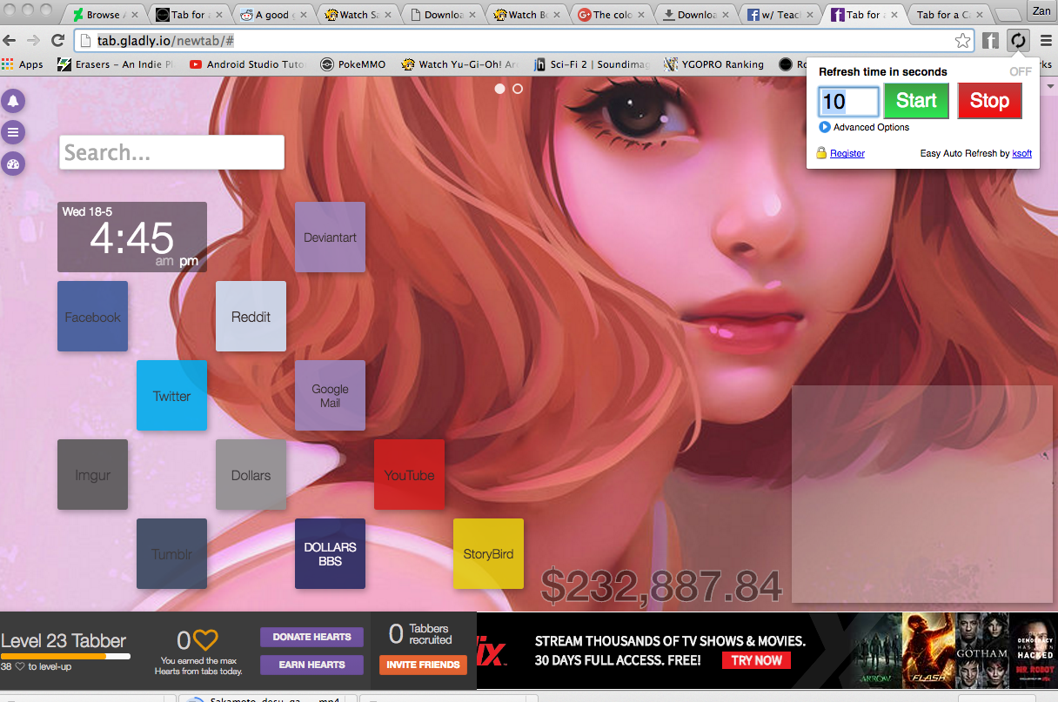Open the purple hamburger menu icon

pos(13,132)
